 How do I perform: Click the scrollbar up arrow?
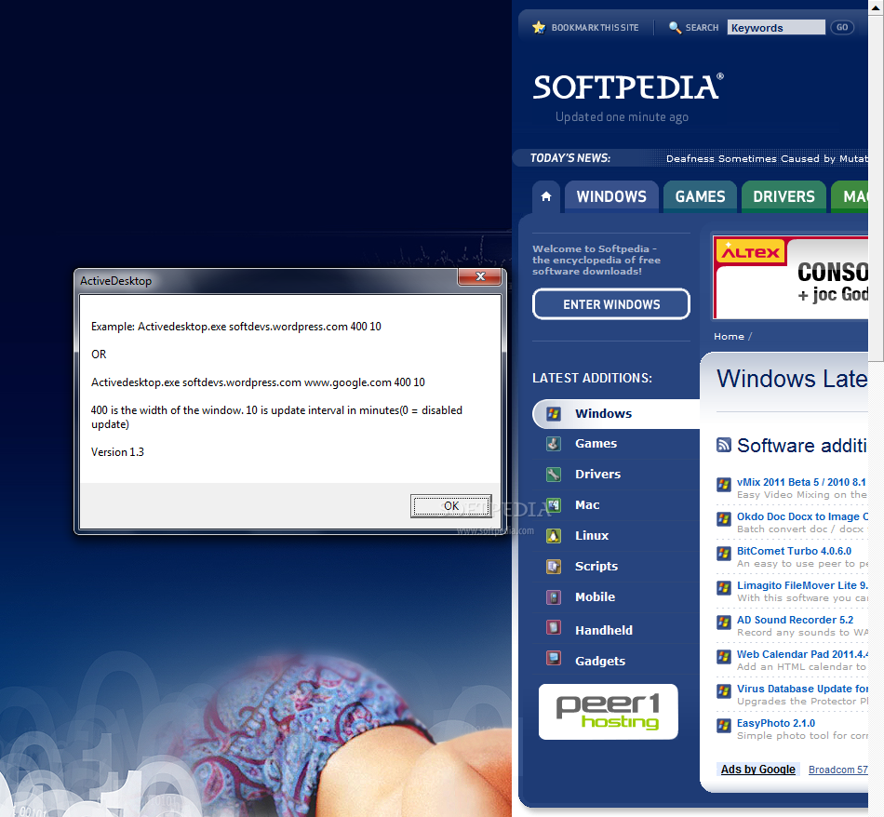[877, 7]
